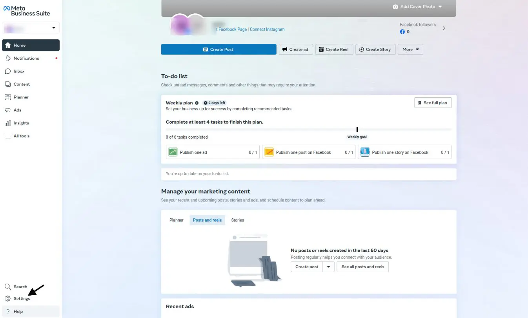Click the Create post button in content panel
Viewport: 528px width, 318px height.
[307, 267]
